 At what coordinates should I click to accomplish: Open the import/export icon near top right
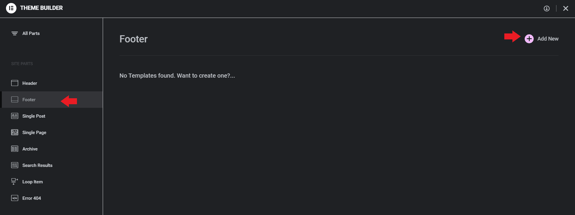click(547, 8)
